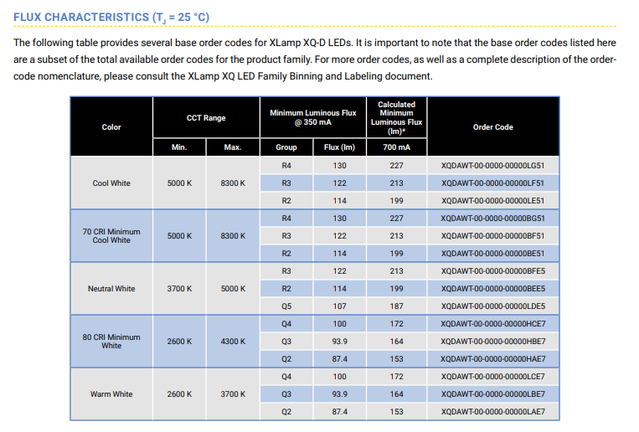This screenshot has width=639, height=432.
Task: Click order code XQDAWT-00-0000-00000HCE7
Action: click(492, 324)
